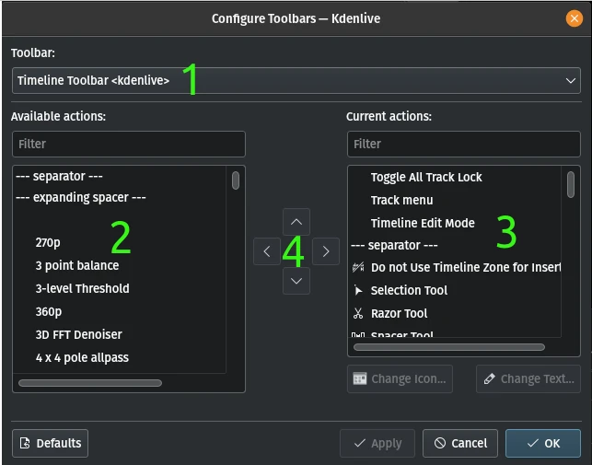Close the dialog with orange X

coord(575,18)
